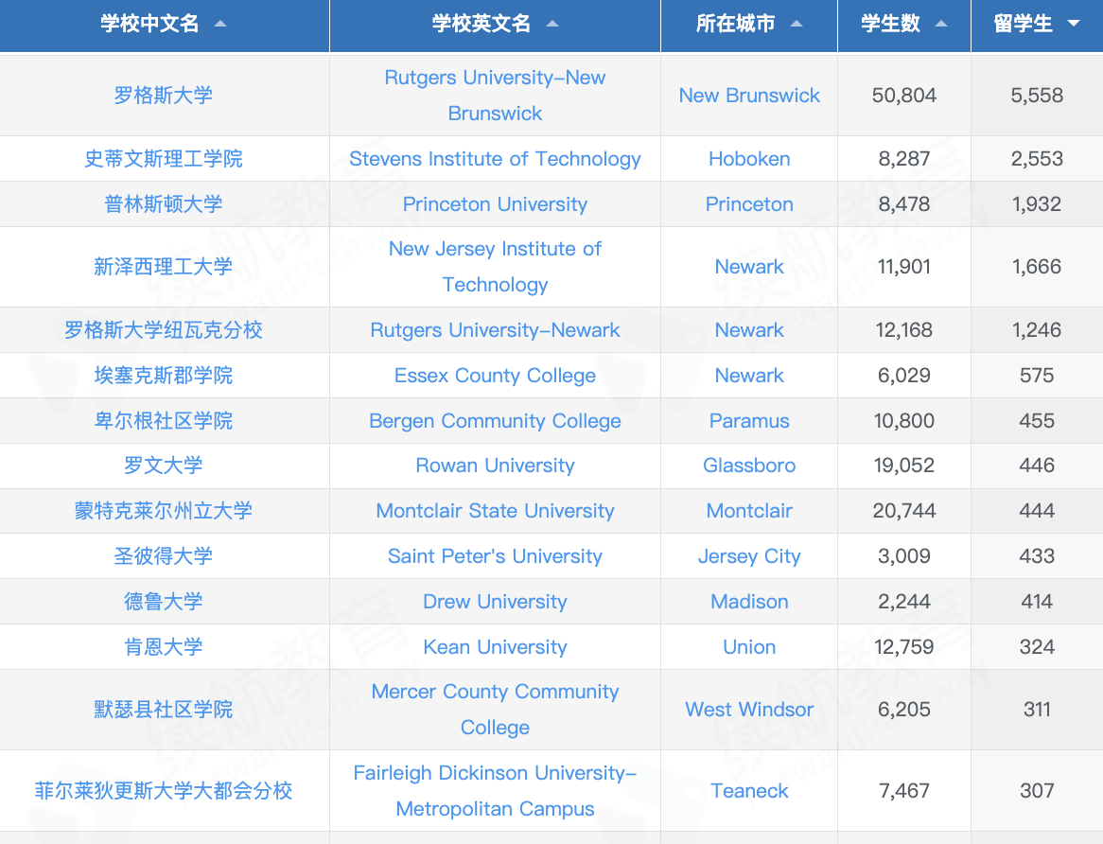Select the Hoboken city link
The image size is (1103, 844).
[x=749, y=159]
